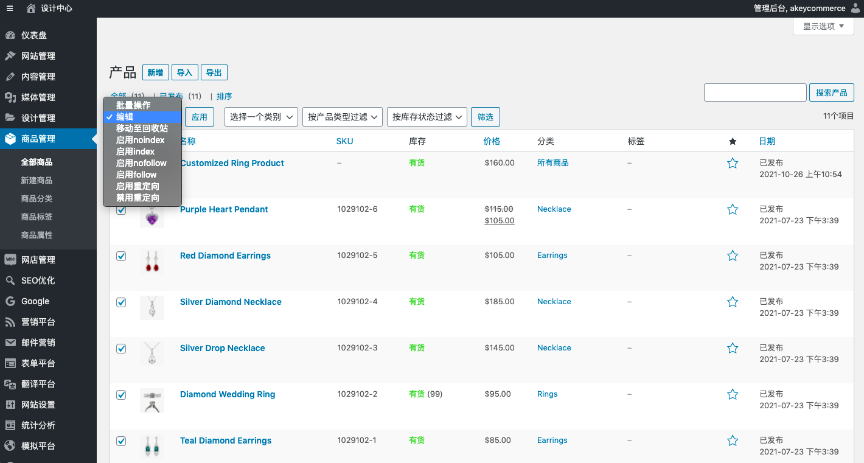Open 内容管理 pencil icon

pos(10,77)
